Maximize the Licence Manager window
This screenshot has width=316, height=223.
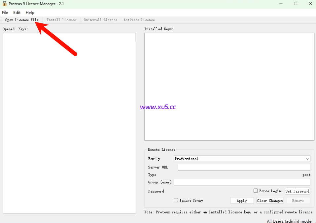pos(296,4)
